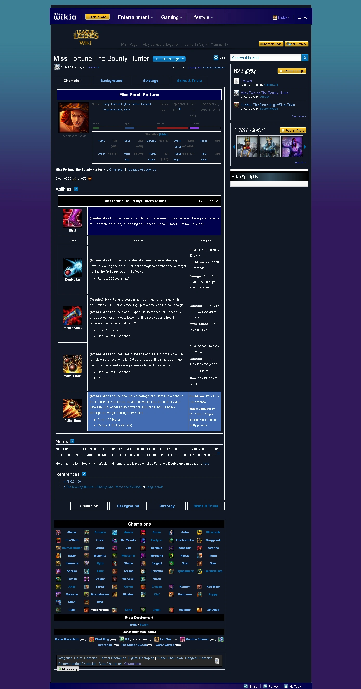
Task: Click the Double Up ability icon
Action: pos(73,267)
